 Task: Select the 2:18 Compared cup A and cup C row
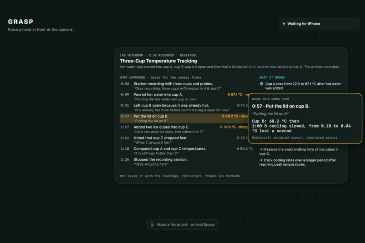(x=186, y=151)
